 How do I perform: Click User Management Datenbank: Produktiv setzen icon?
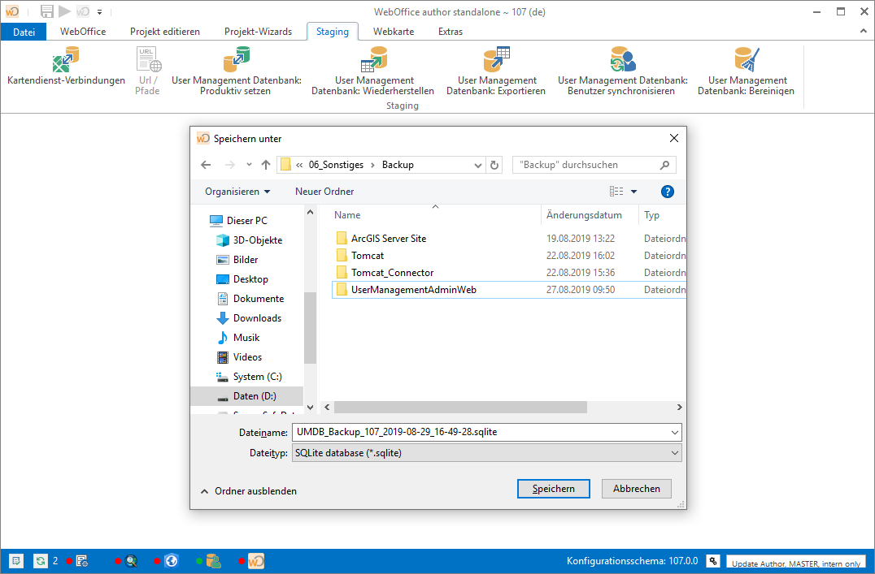click(x=236, y=60)
